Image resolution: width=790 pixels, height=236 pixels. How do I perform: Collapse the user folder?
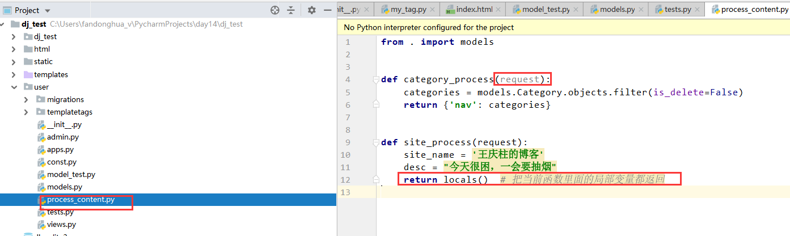tap(13, 87)
